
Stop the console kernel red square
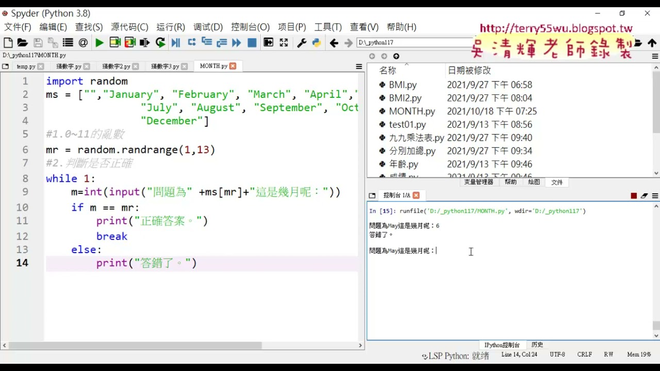pos(634,196)
